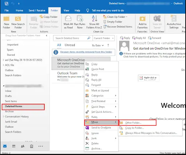Choose Send to OneNote
This screenshot has height=155, width=186.
coord(101,128)
